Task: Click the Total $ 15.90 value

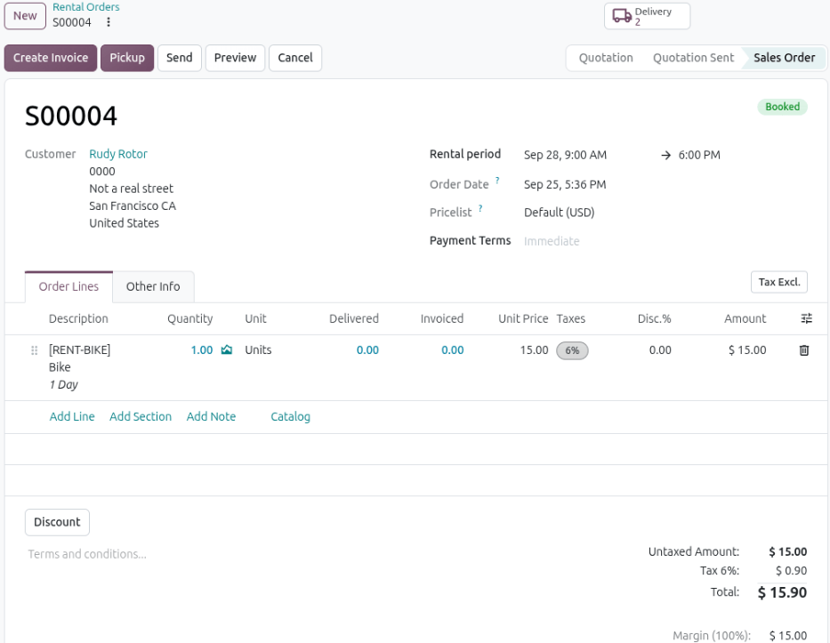Action: click(782, 592)
